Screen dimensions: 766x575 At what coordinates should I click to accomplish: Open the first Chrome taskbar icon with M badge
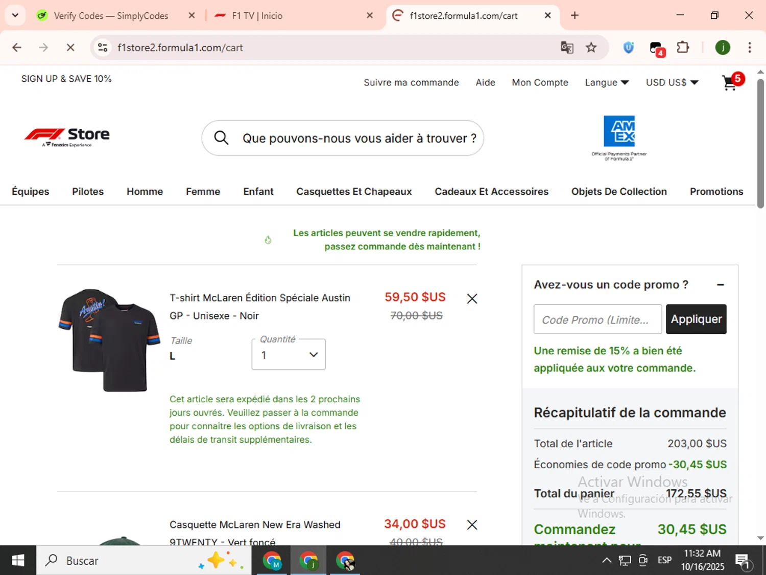coord(272,561)
